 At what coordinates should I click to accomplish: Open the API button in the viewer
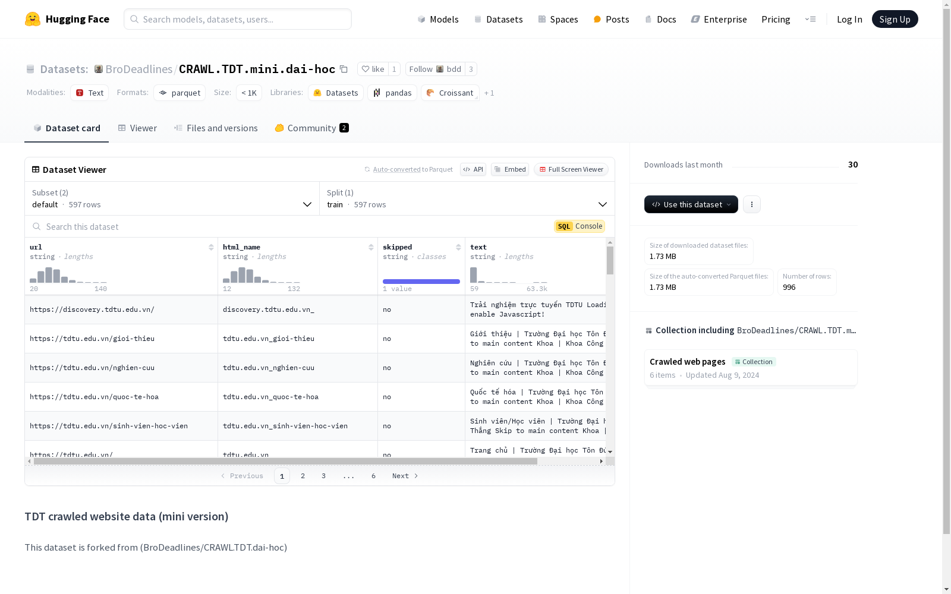point(473,169)
